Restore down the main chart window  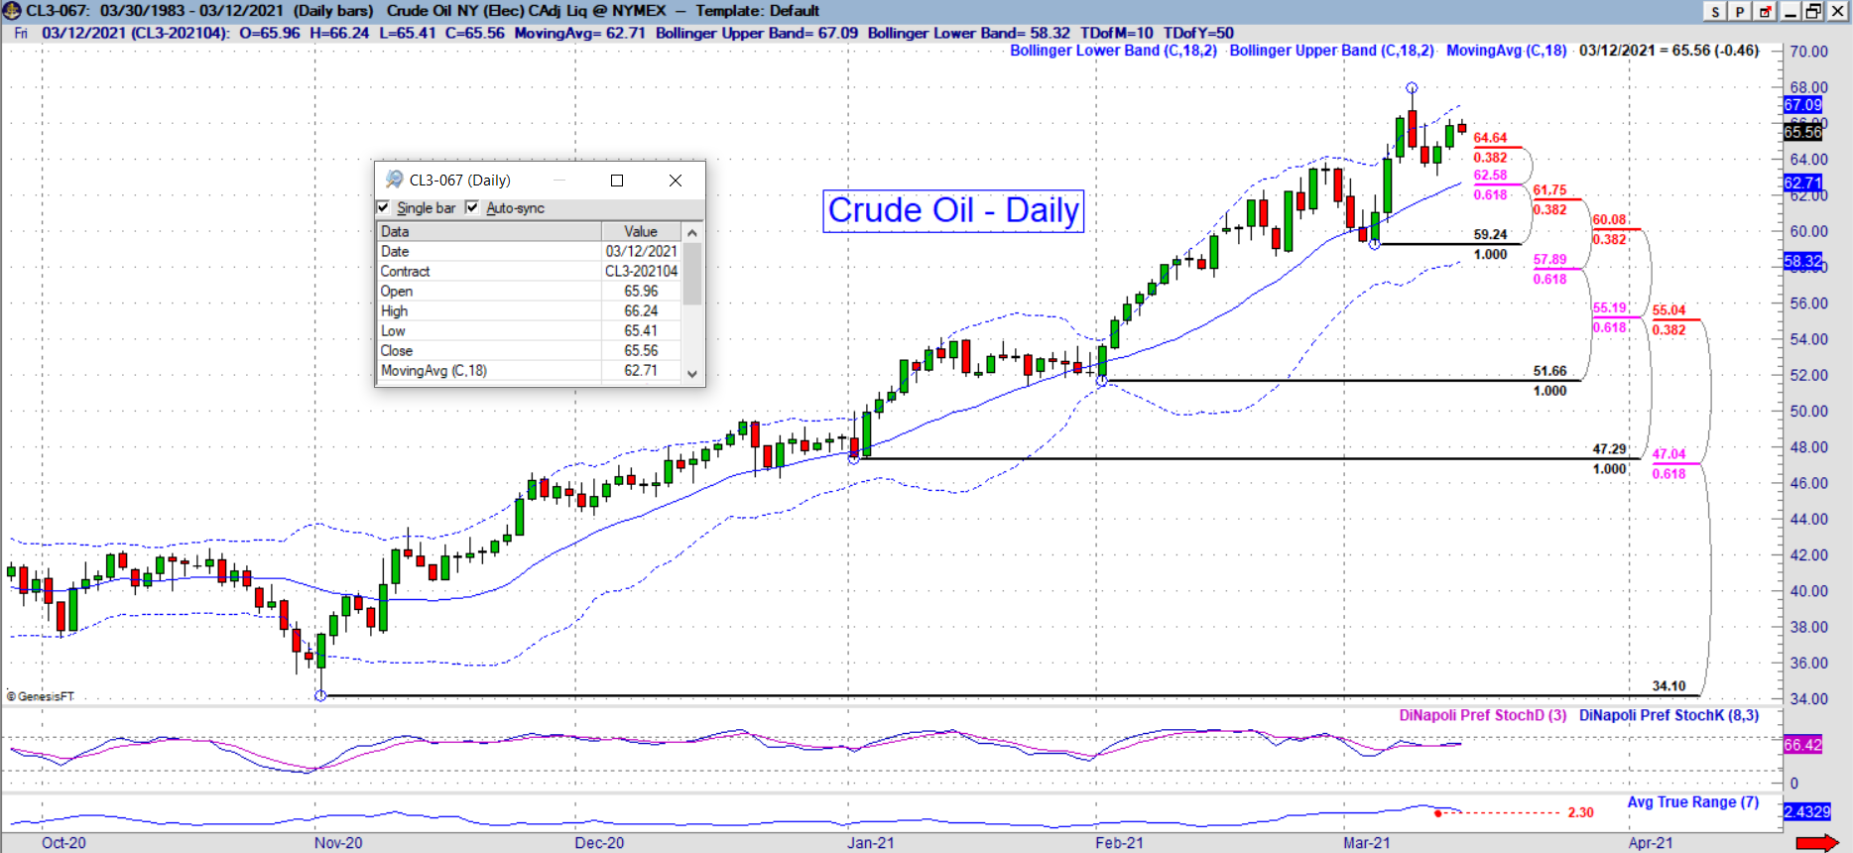[1814, 11]
